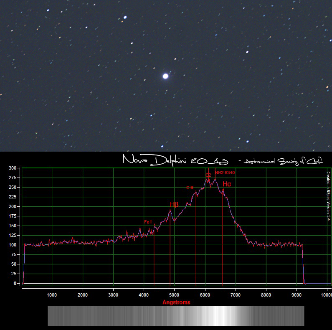The image size is (332, 330).
Task: Click the bright nova star in the photo
Action: coord(165,76)
